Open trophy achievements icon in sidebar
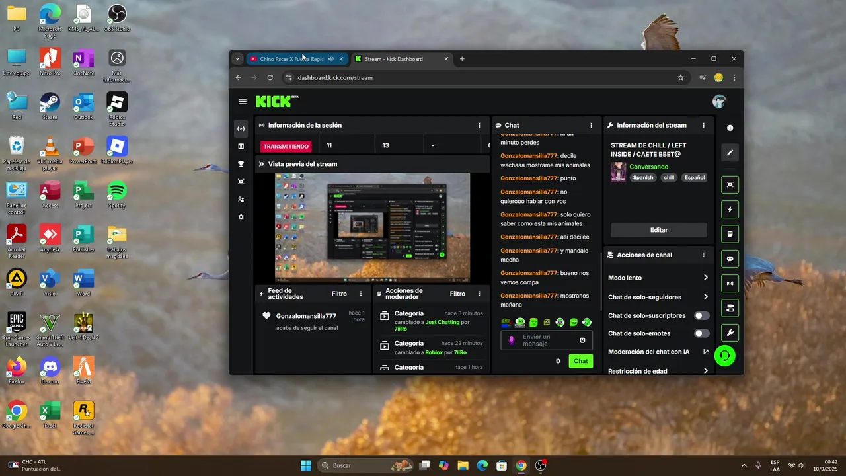The width and height of the screenshot is (846, 476). tap(241, 164)
